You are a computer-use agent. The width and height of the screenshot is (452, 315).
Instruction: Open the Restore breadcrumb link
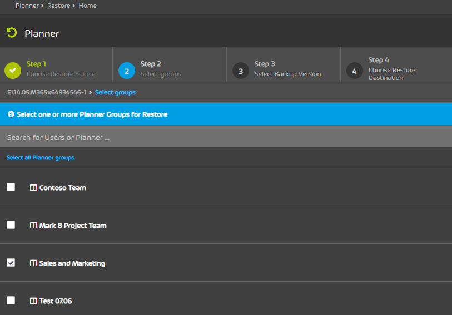58,6
